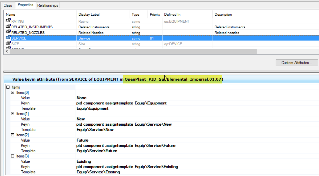319x176 pixels.
Task: Click the SERVICE property row icon
Action: [8, 38]
